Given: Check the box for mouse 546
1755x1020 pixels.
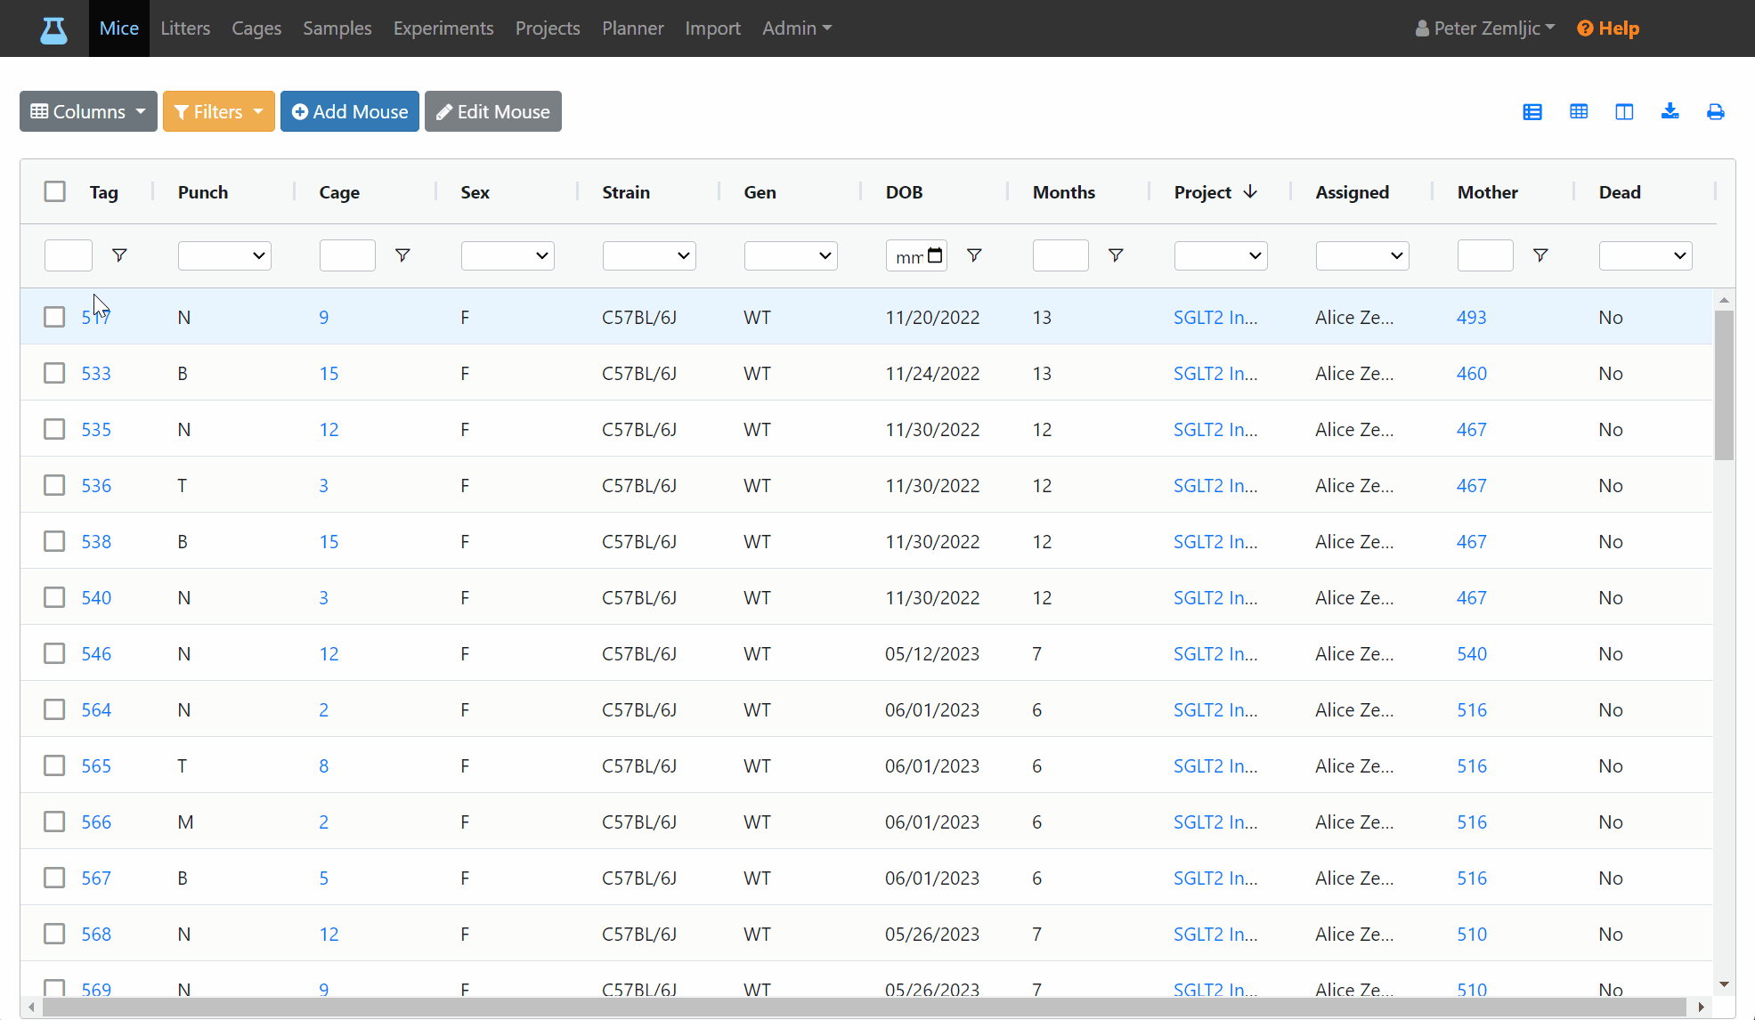Looking at the screenshot, I should click(55, 653).
